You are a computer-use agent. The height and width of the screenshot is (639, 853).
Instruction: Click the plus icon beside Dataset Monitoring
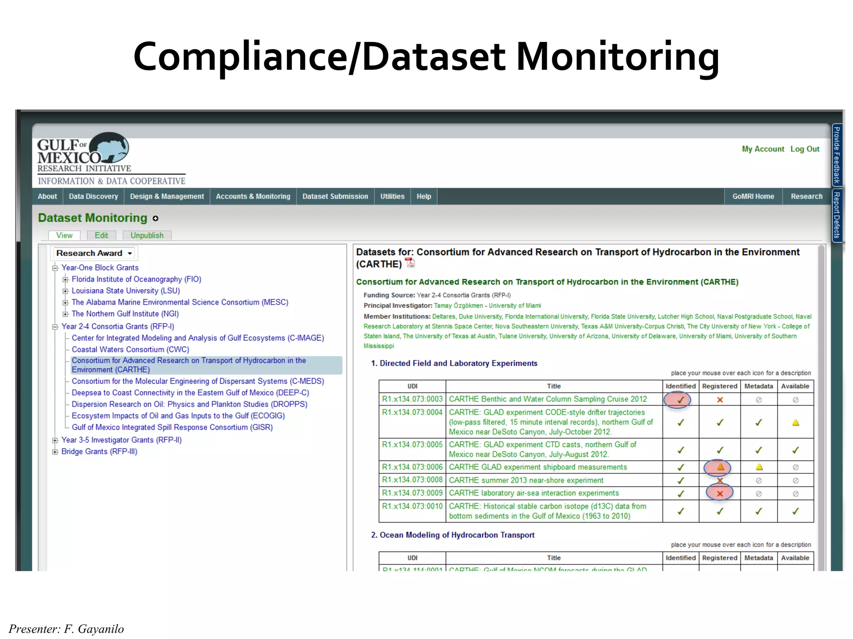pos(155,218)
